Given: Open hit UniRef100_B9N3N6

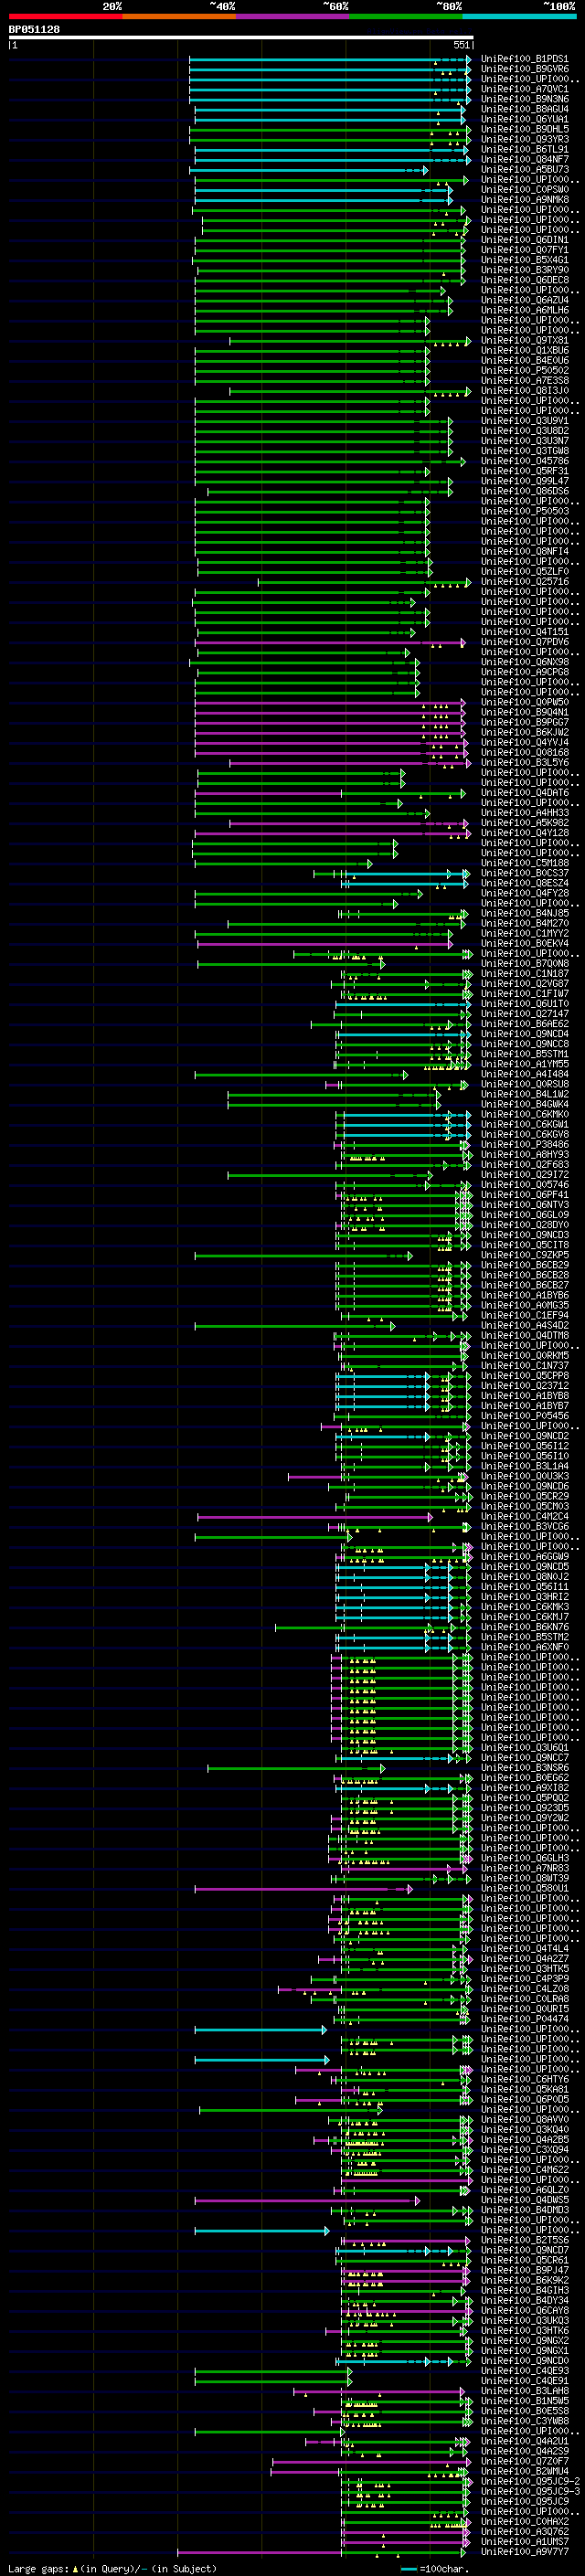Looking at the screenshot, I should (525, 99).
